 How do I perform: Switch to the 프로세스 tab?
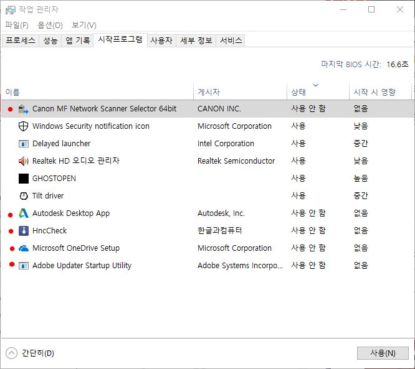(21, 40)
